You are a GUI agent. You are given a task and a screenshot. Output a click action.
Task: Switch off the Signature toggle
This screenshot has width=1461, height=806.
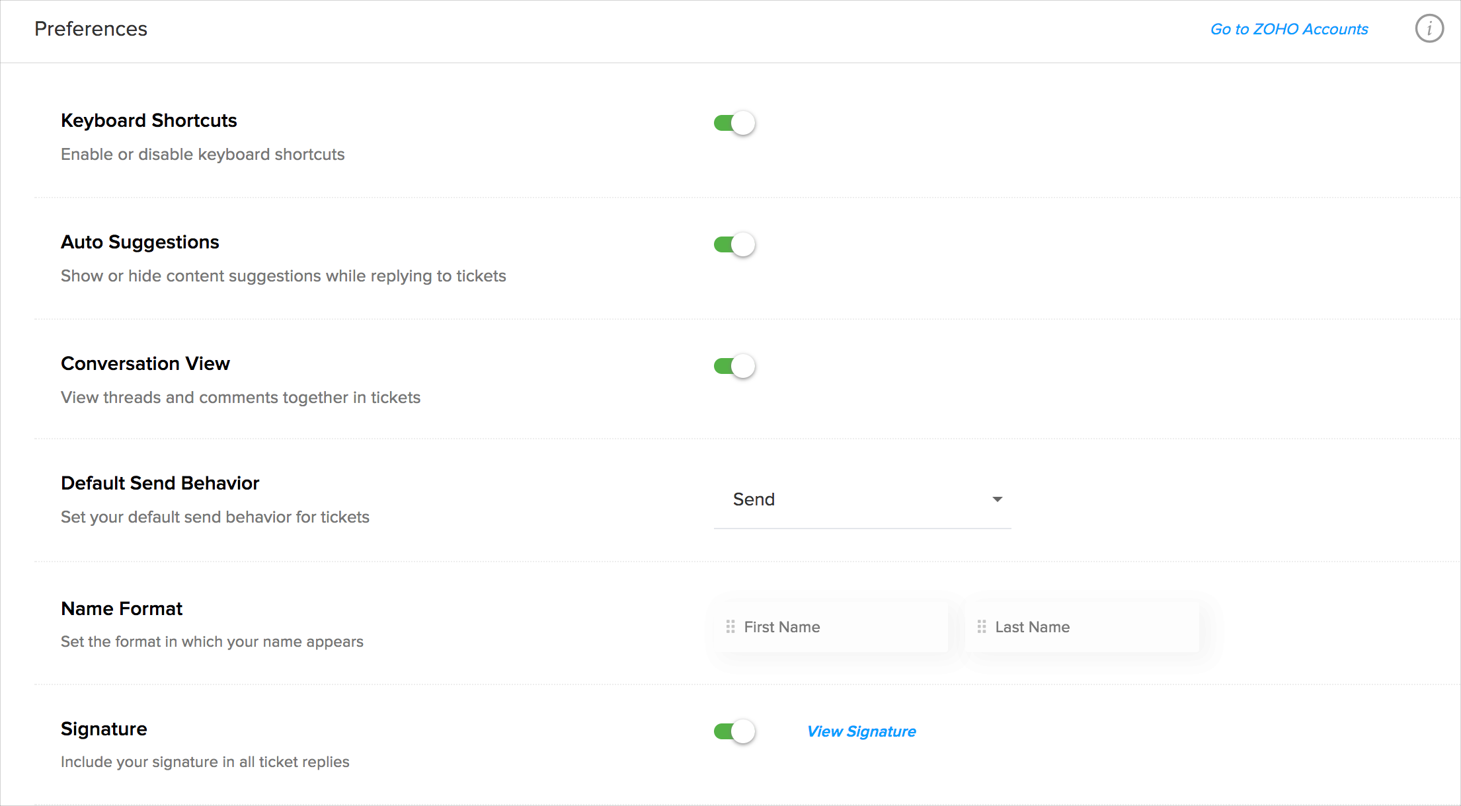pos(734,731)
